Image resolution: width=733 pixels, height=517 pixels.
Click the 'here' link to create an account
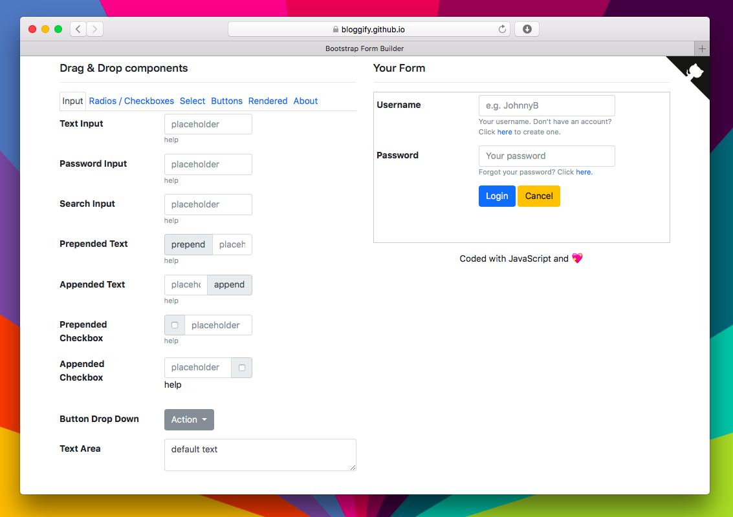point(505,131)
